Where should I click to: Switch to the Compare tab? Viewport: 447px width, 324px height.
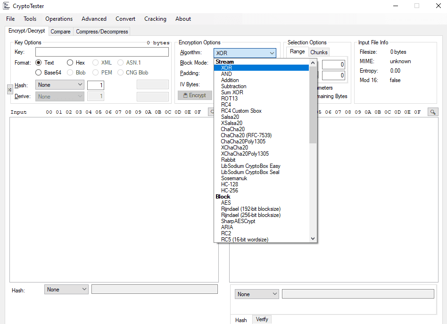60,32
